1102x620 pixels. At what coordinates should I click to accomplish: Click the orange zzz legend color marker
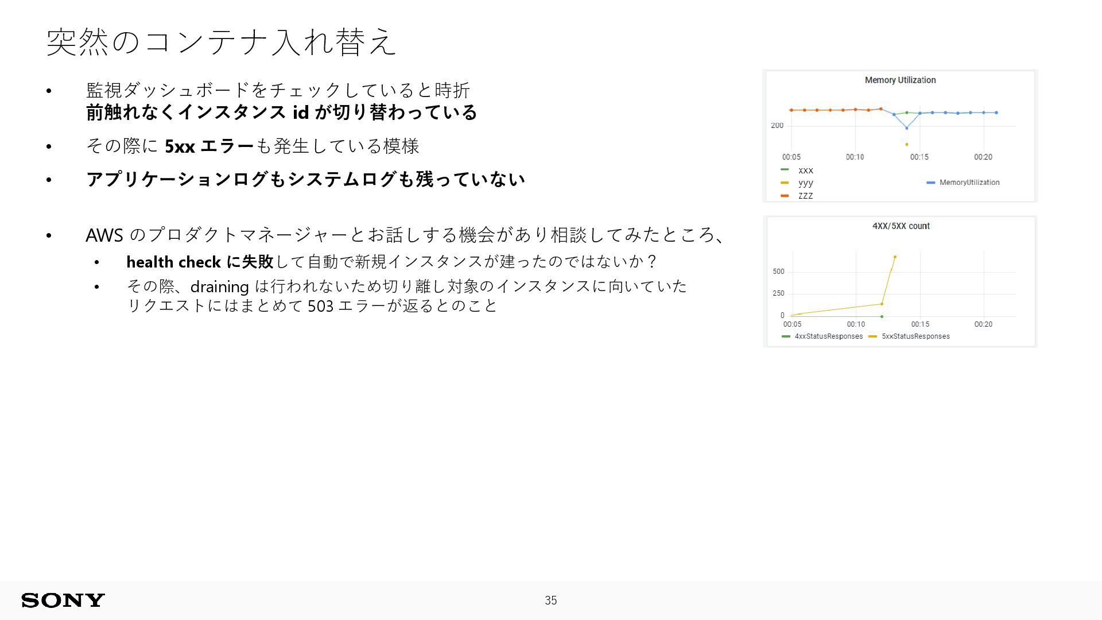pos(785,196)
